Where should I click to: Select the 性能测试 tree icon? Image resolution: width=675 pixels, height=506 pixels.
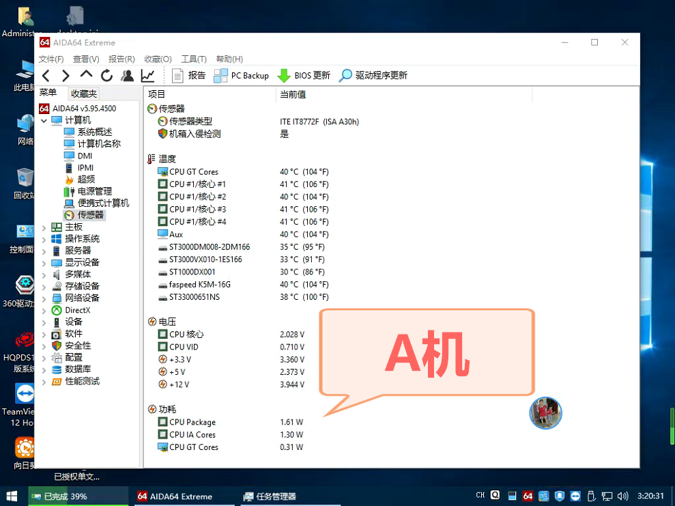57,382
